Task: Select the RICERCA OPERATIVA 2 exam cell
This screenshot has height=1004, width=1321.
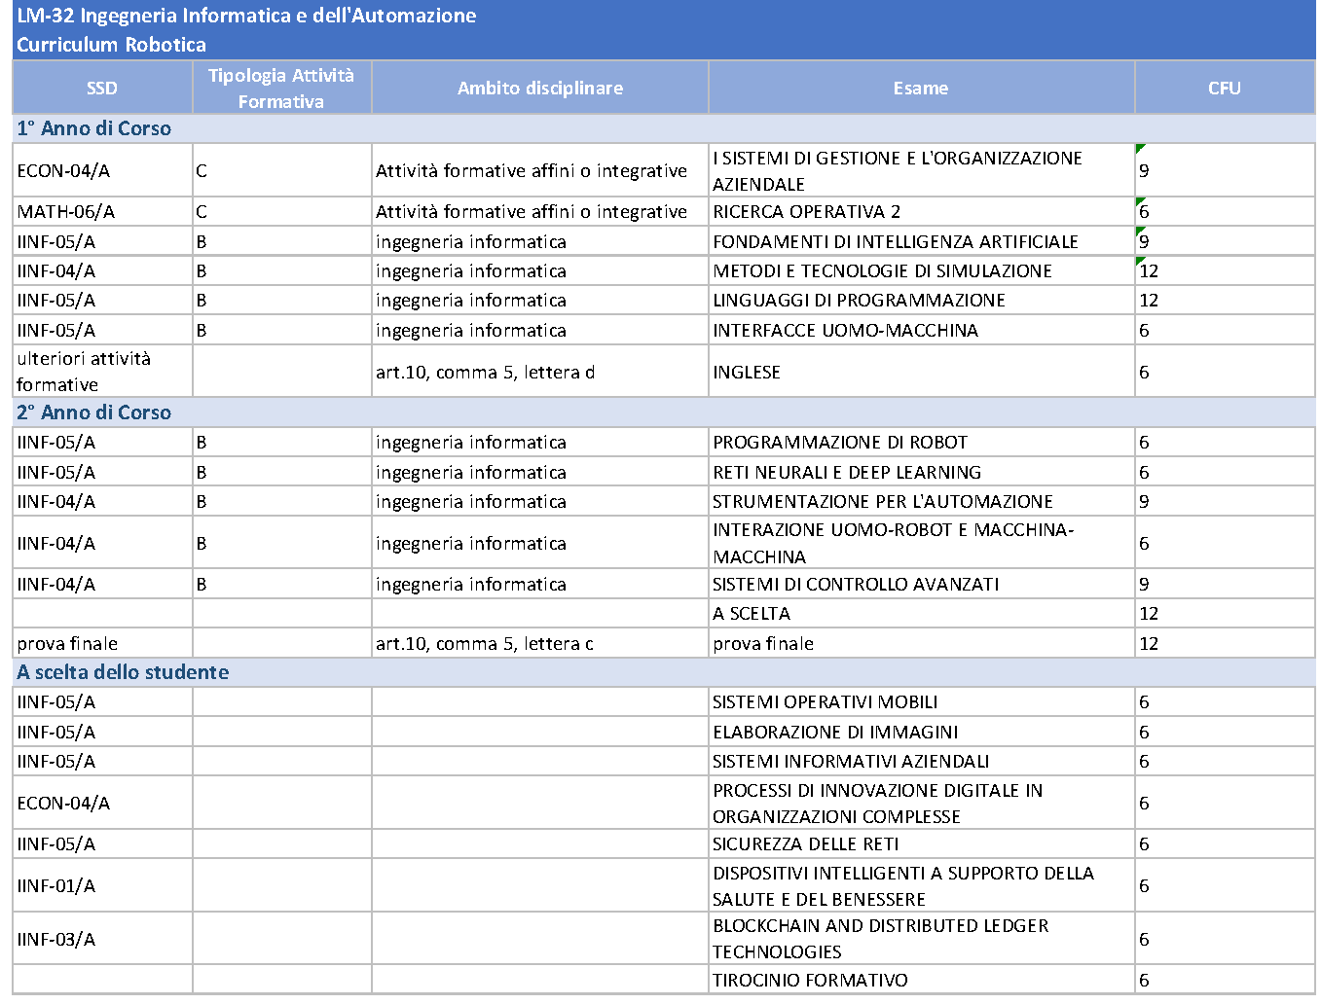Action: point(921,212)
